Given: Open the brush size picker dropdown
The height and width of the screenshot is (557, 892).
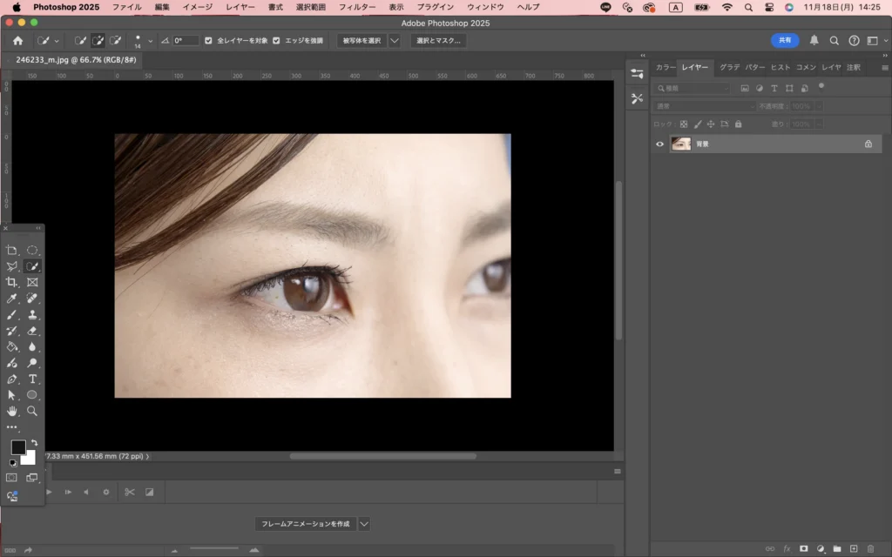Looking at the screenshot, I should (150, 41).
